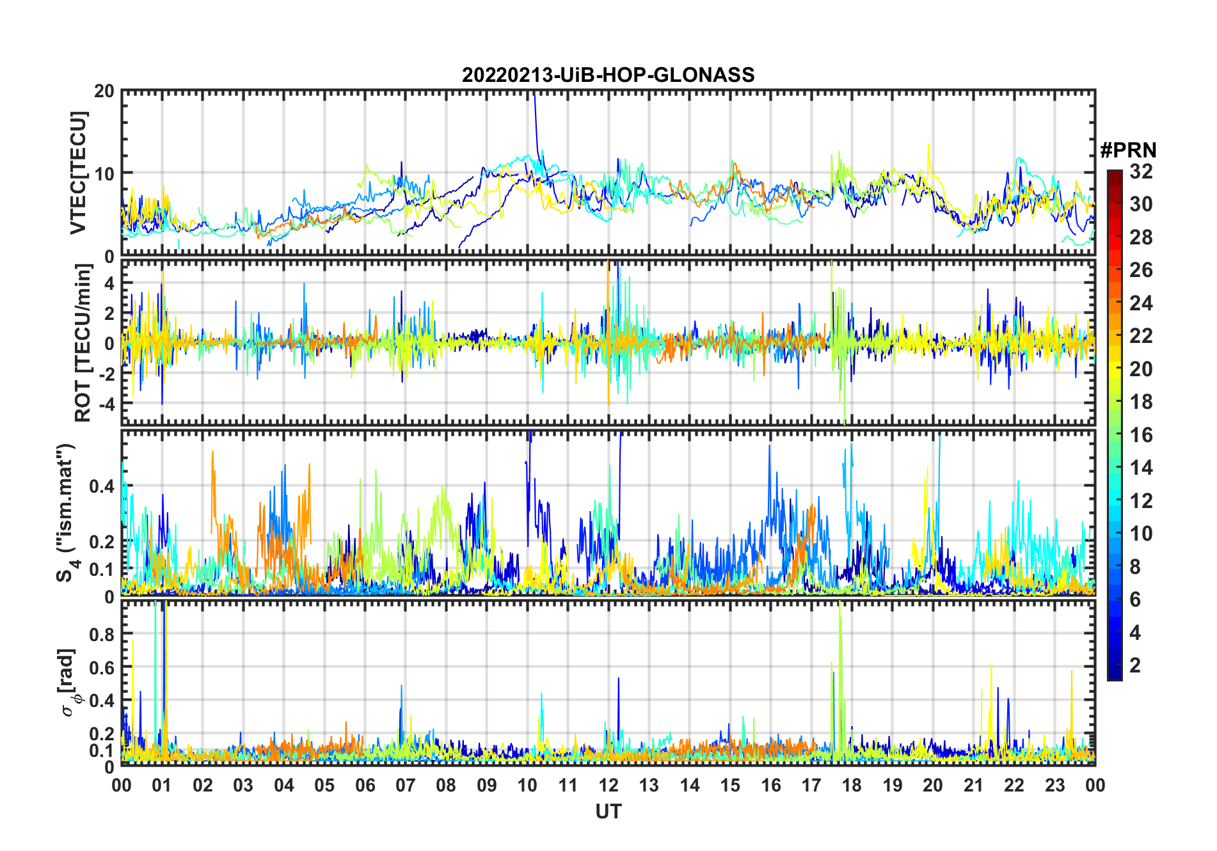
Task: Click the ROT [TECU/min] axis label
Action: [83, 343]
